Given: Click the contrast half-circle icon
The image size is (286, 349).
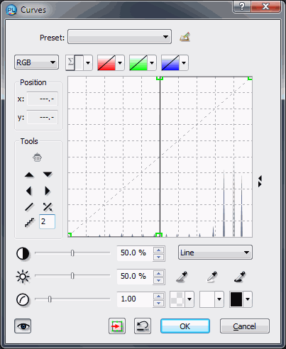Looking at the screenshot, I should click(x=23, y=253).
